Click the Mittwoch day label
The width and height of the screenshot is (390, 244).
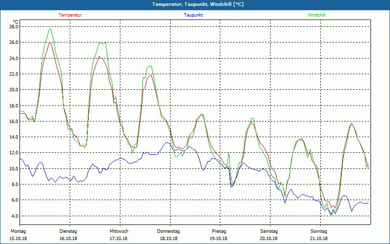pyautogui.click(x=119, y=231)
